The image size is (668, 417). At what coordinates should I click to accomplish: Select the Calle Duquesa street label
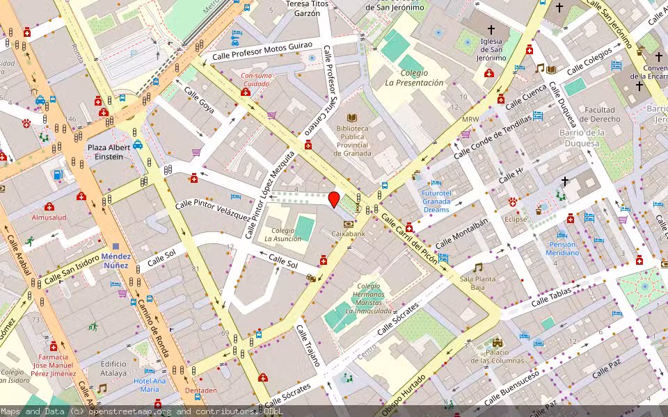[x=563, y=105]
